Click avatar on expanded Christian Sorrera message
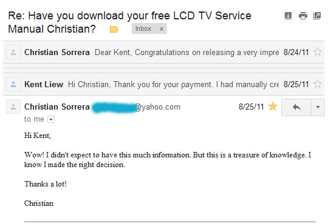The height and width of the screenshot is (224, 331). click(x=13, y=107)
